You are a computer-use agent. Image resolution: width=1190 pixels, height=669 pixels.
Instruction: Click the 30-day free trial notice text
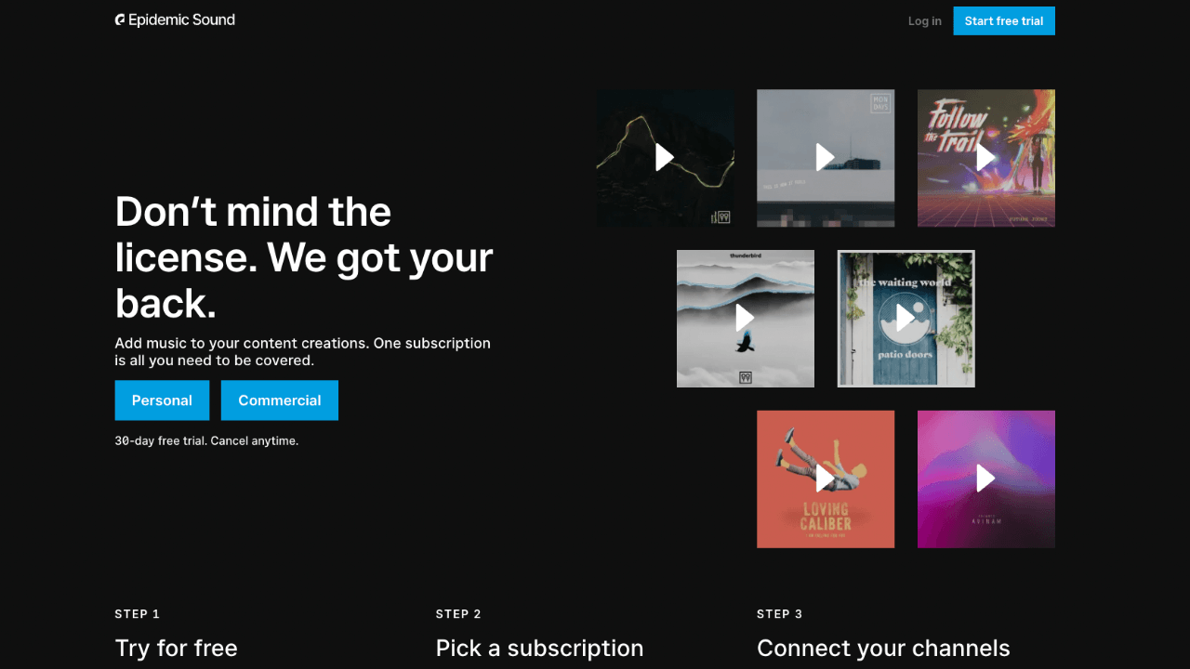point(206,441)
